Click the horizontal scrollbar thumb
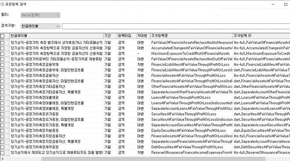Screen dimensions: 290x161 click(x=153, y=159)
